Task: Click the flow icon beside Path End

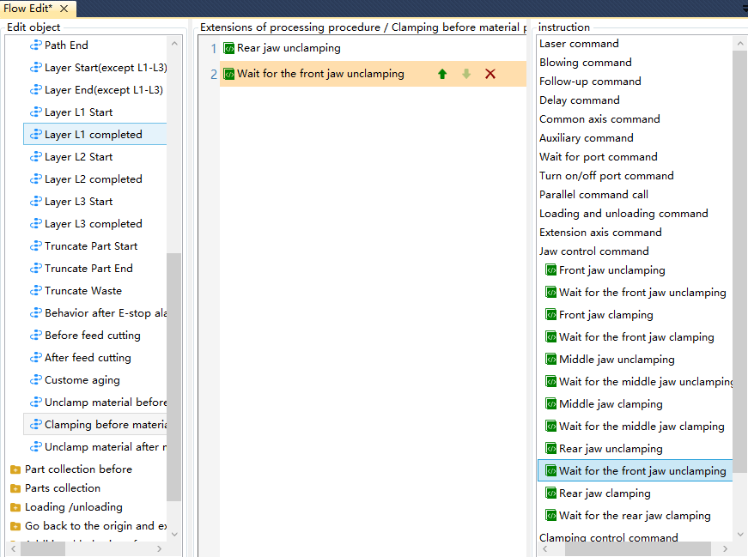Action: tap(36, 45)
